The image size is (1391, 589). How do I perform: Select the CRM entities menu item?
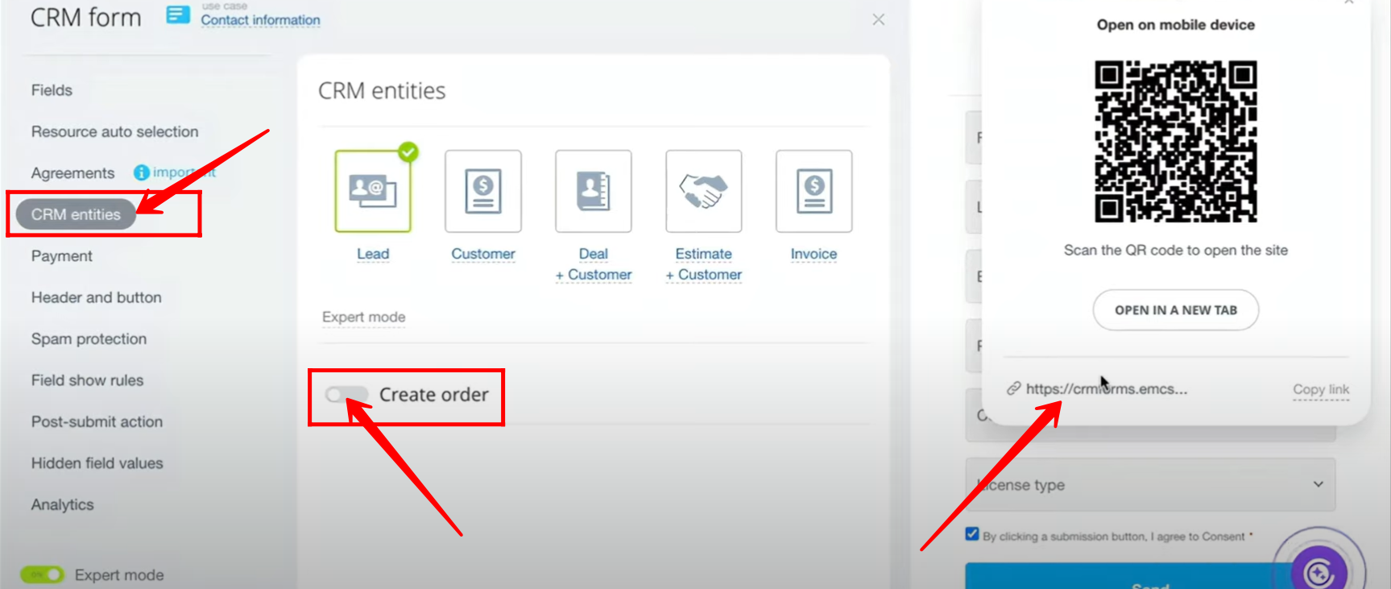coord(76,214)
